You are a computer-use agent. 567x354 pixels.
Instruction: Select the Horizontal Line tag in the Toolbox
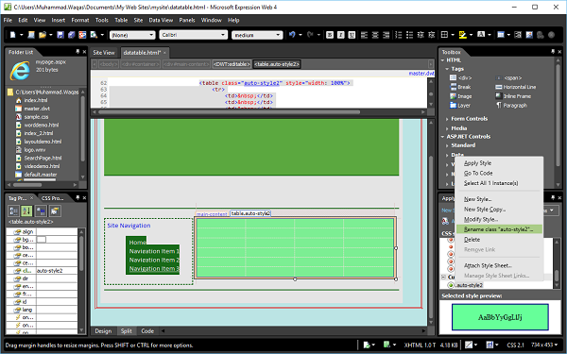[x=515, y=87]
